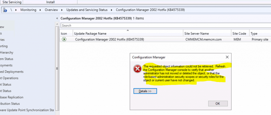Collapse the navigation pane chevron
This screenshot has width=271, height=115.
click(57, 18)
